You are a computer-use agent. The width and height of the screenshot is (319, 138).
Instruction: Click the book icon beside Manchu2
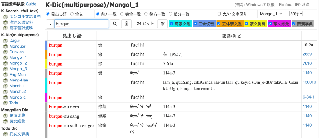[x=6, y=92]
